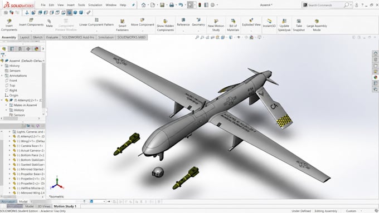
Task: Switch to the 3D Views tab
Action: coord(43,206)
